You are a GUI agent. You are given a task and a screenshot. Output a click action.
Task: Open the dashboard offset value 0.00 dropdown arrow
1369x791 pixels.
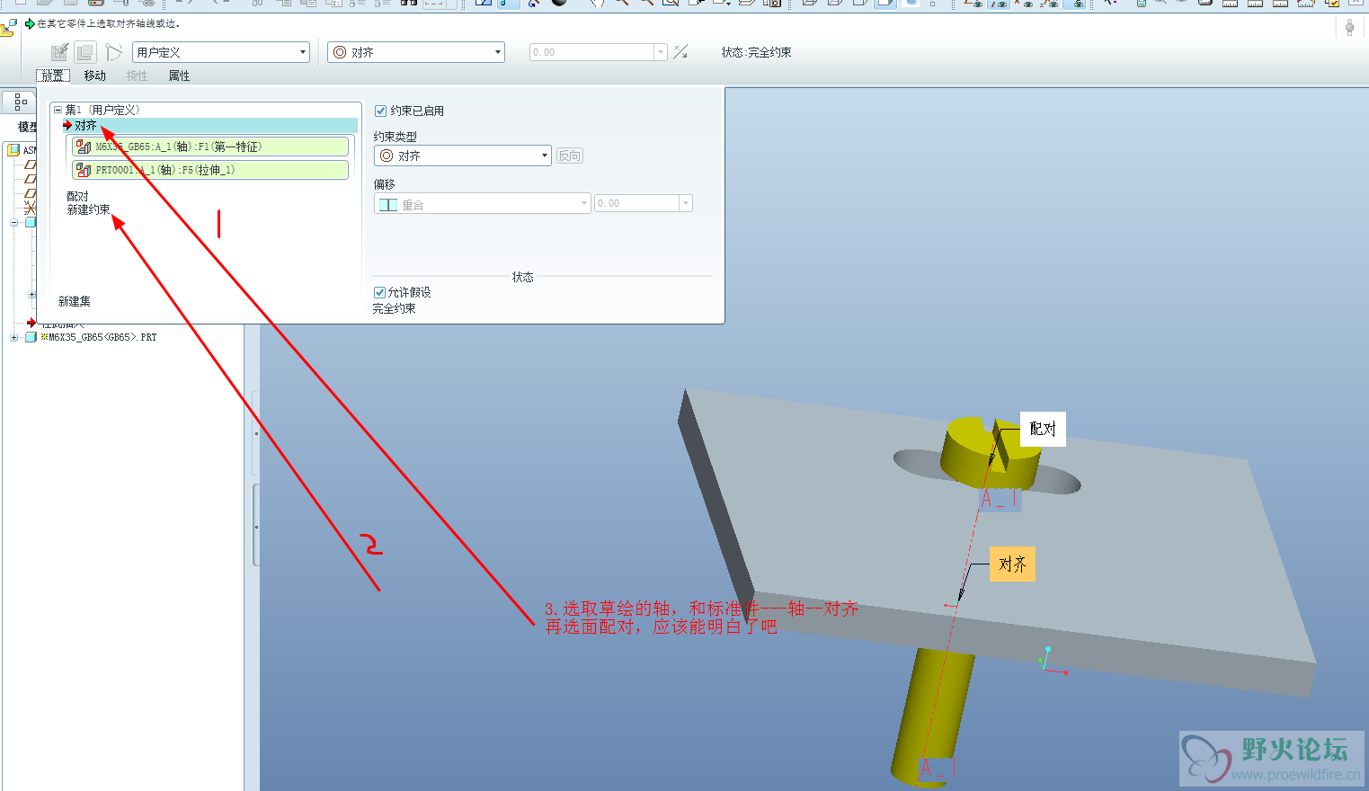point(662,52)
